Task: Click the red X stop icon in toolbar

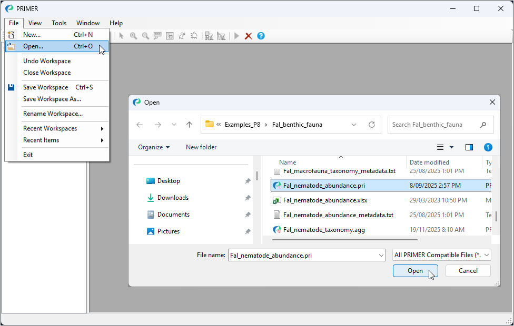Action: coord(249,36)
